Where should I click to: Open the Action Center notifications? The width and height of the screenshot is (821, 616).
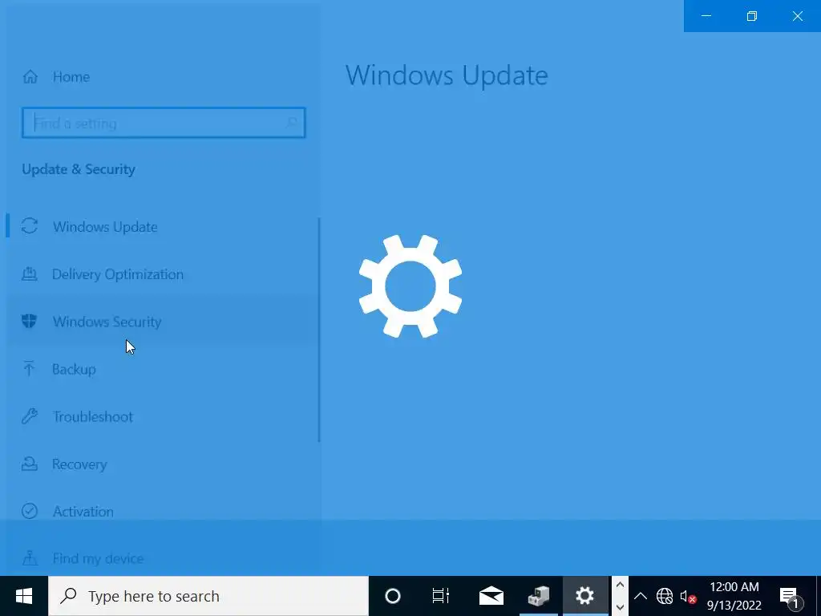click(791, 596)
